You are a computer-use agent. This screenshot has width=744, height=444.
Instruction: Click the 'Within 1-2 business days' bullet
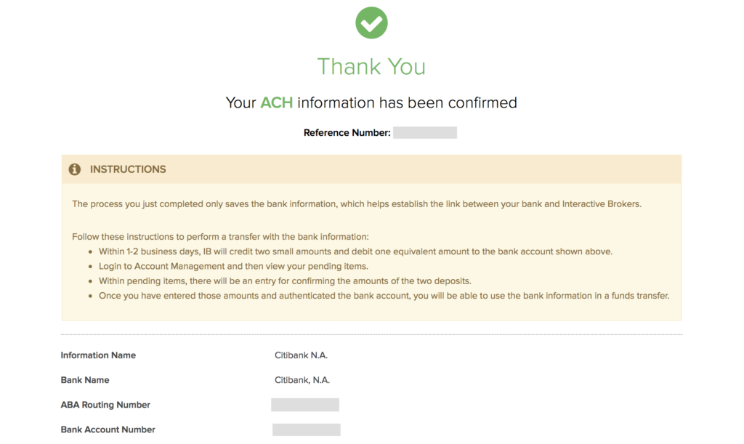[x=355, y=251]
